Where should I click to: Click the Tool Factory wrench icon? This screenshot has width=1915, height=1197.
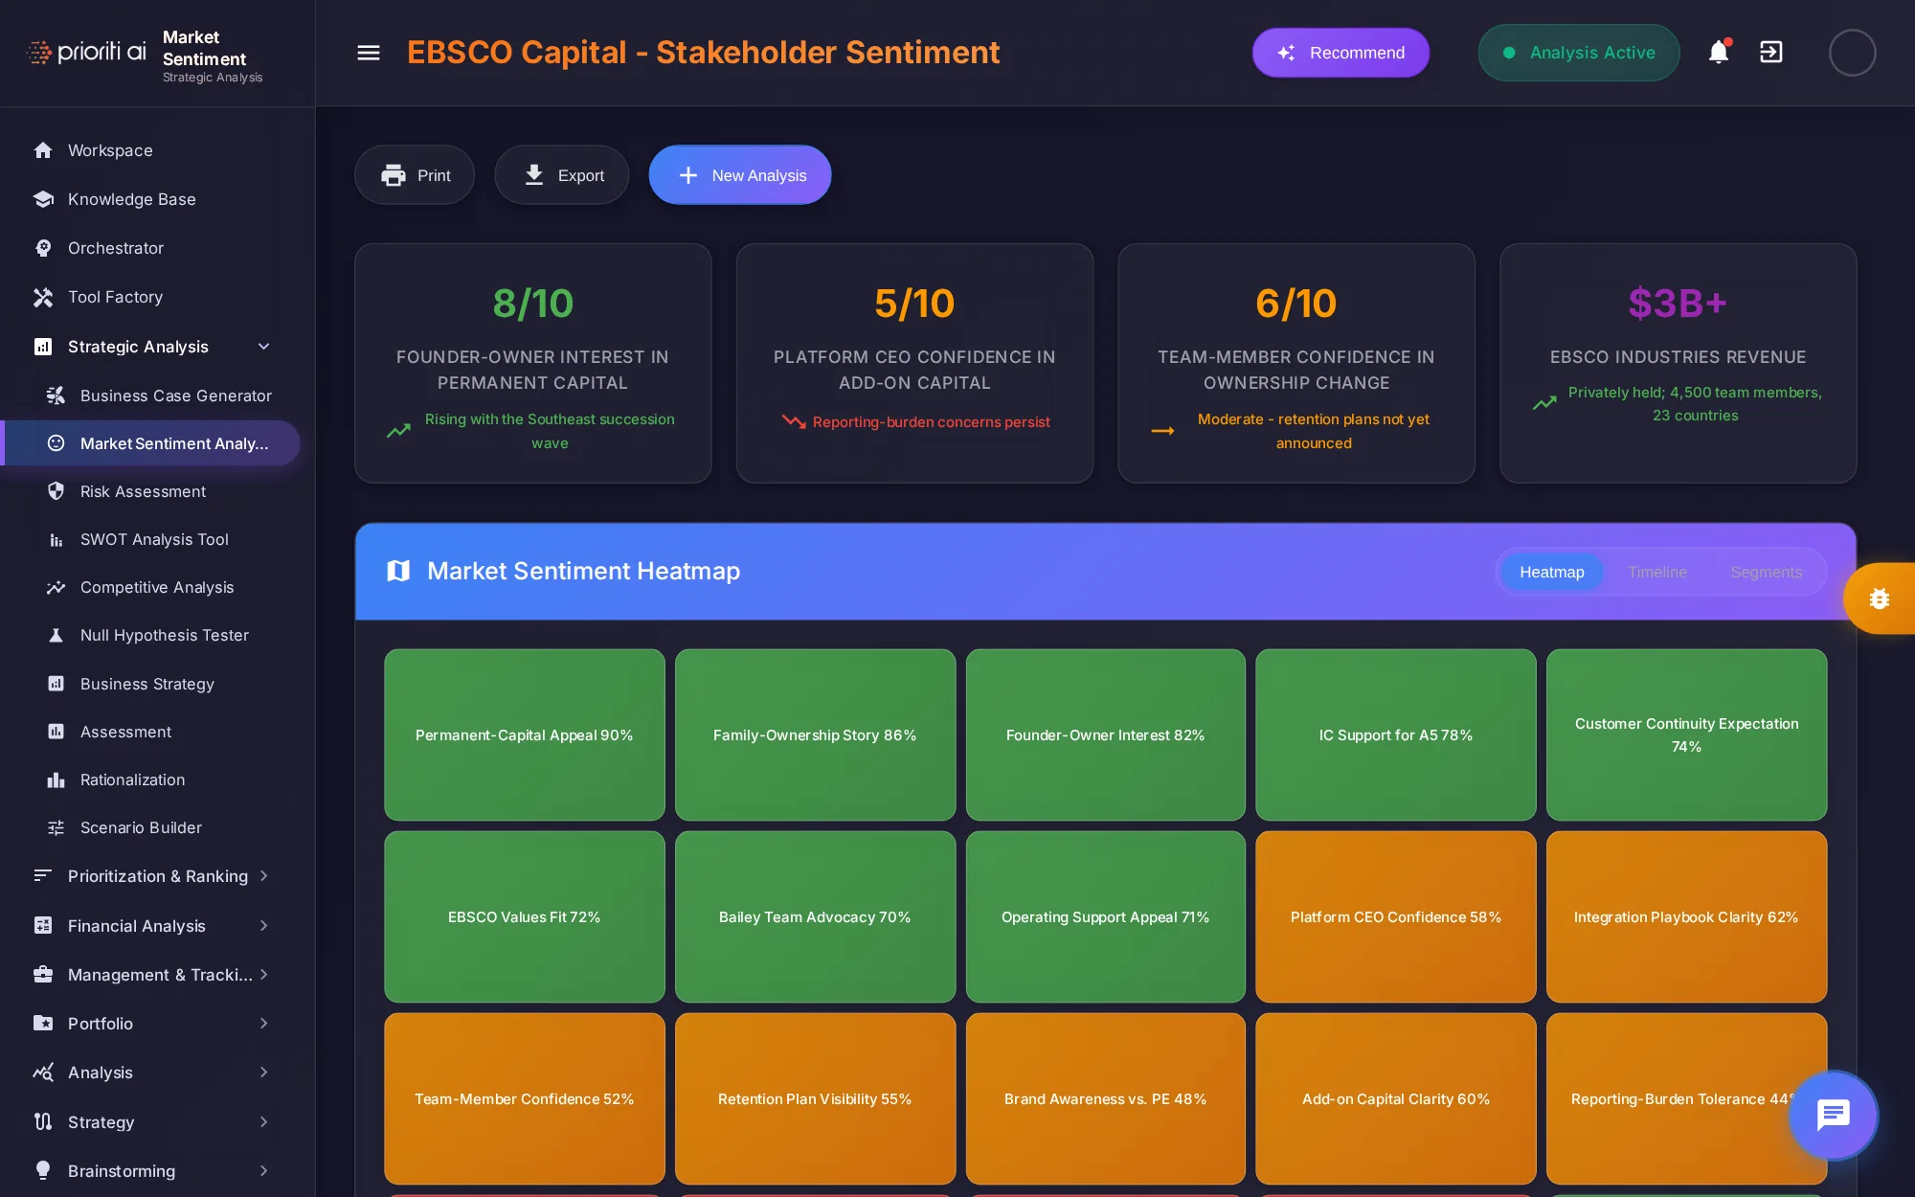tap(43, 297)
